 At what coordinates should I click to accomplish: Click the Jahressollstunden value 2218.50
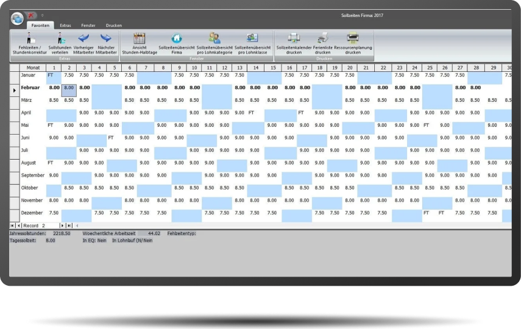pos(62,233)
